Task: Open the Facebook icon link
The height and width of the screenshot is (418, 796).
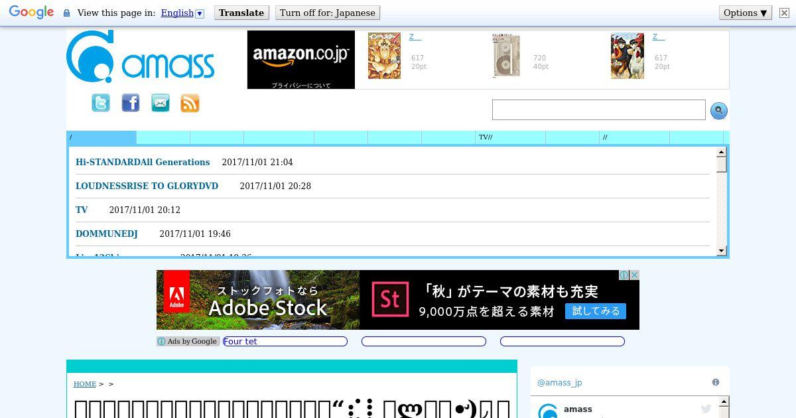Action: (131, 103)
